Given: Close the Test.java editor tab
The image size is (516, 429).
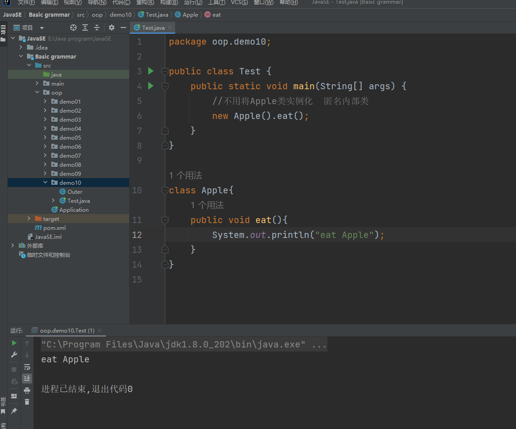Looking at the screenshot, I should click(170, 27).
